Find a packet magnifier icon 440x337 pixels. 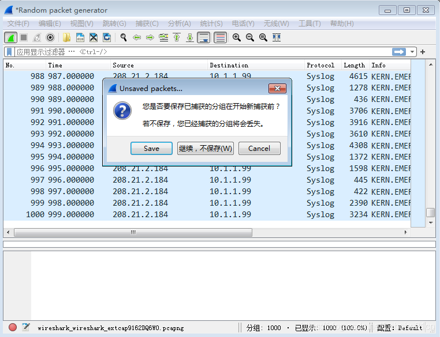pyautogui.click(x=123, y=37)
